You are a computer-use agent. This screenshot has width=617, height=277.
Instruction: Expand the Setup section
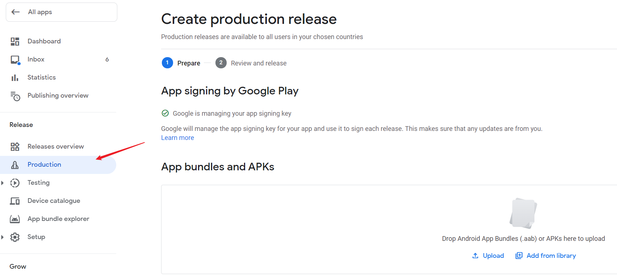3,237
